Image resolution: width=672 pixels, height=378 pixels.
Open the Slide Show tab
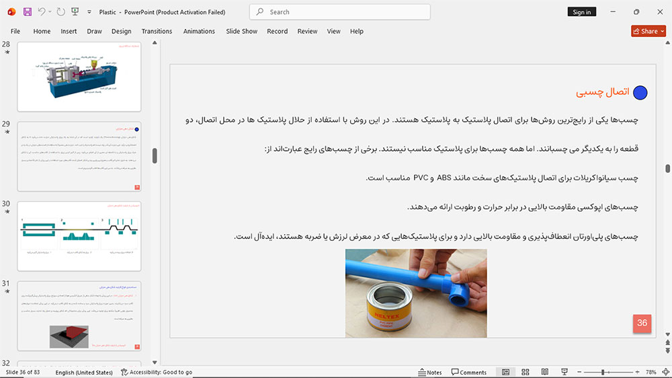tap(242, 32)
